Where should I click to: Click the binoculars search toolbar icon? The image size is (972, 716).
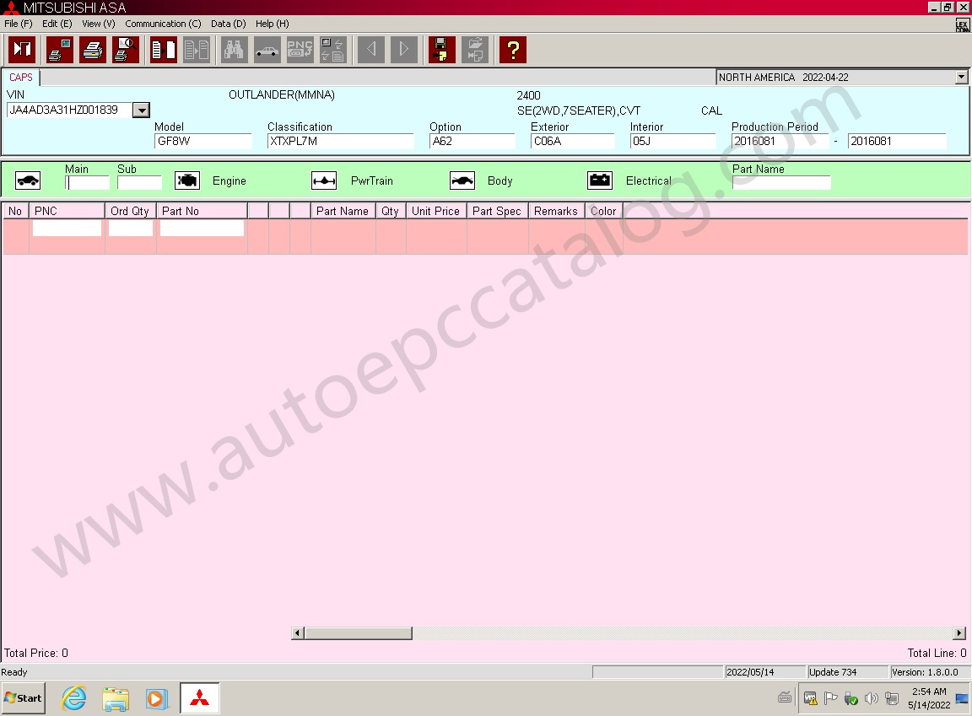click(235, 50)
